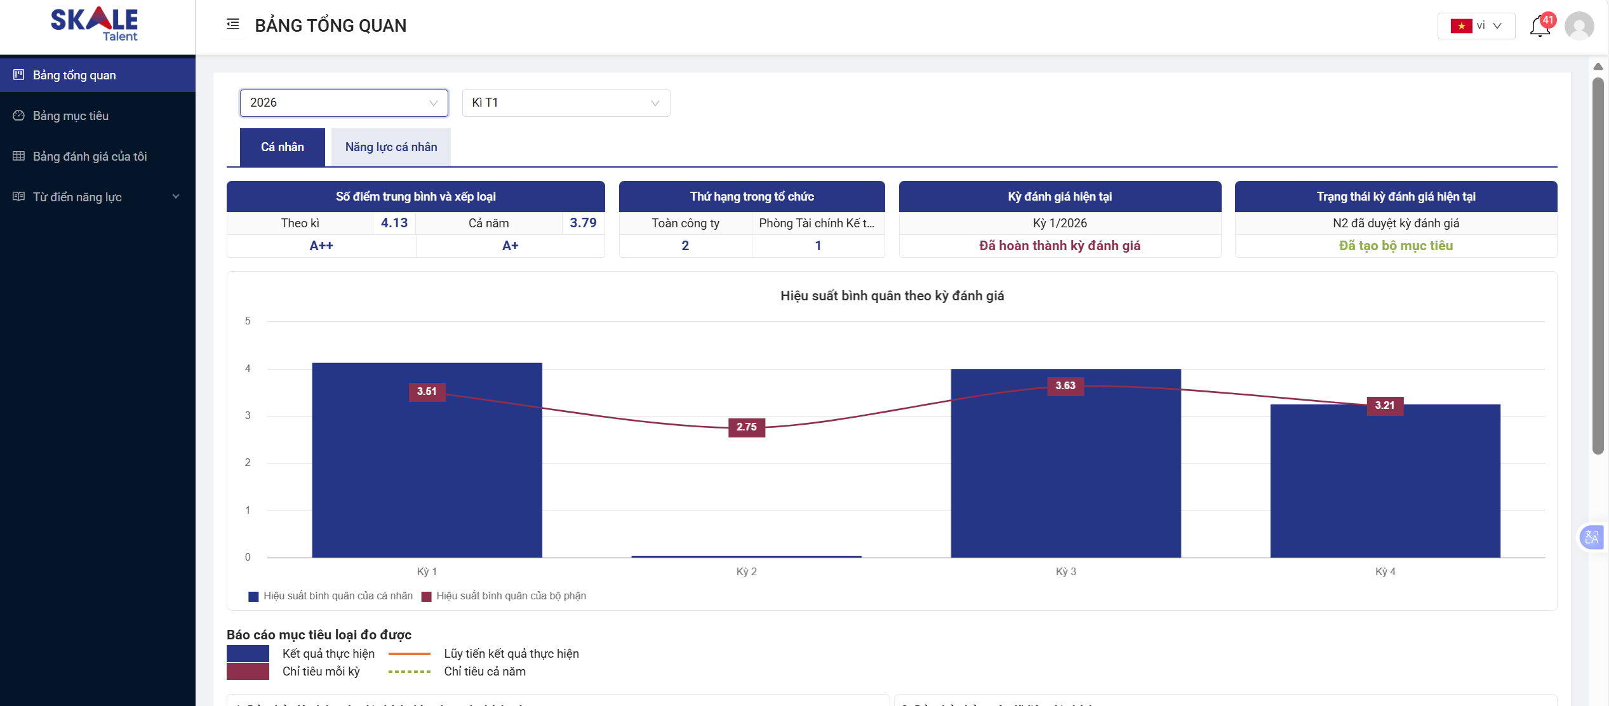The height and width of the screenshot is (706, 1609).
Task: Click the Bảng tổng quan sidebar icon
Action: [x=19, y=75]
